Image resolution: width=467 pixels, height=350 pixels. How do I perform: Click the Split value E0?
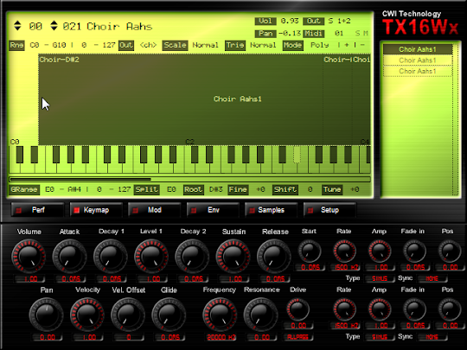click(x=171, y=189)
